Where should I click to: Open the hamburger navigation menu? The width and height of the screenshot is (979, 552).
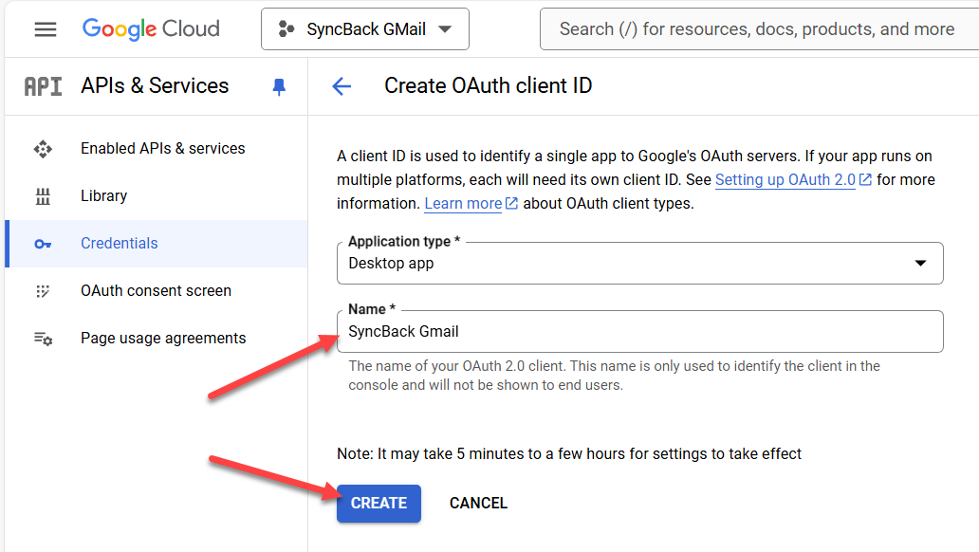pos(45,29)
